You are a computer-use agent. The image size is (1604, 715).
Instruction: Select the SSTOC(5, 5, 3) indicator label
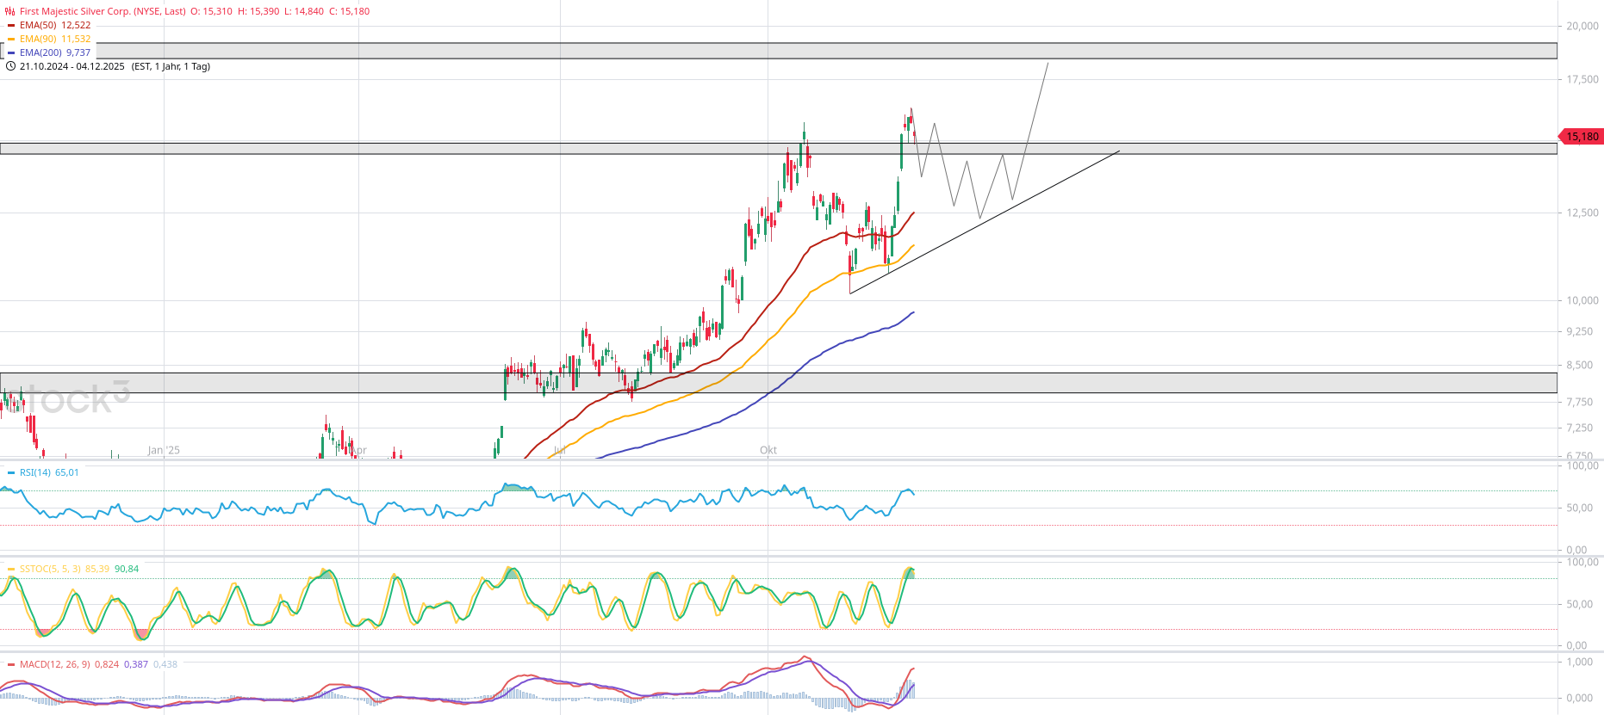[51, 569]
